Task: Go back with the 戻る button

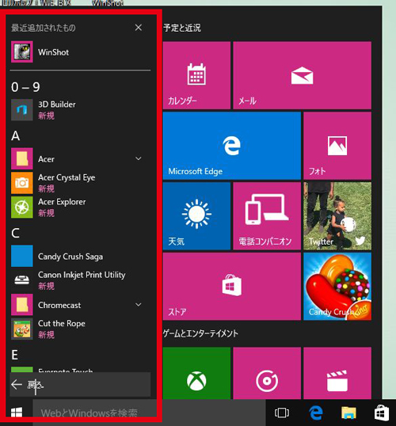Action: [80, 385]
